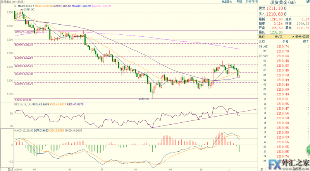Image resolution: width=310 pixels, height=171 pixels.
Task: Click the middle small chart window icon
Action: pos(251,2)
